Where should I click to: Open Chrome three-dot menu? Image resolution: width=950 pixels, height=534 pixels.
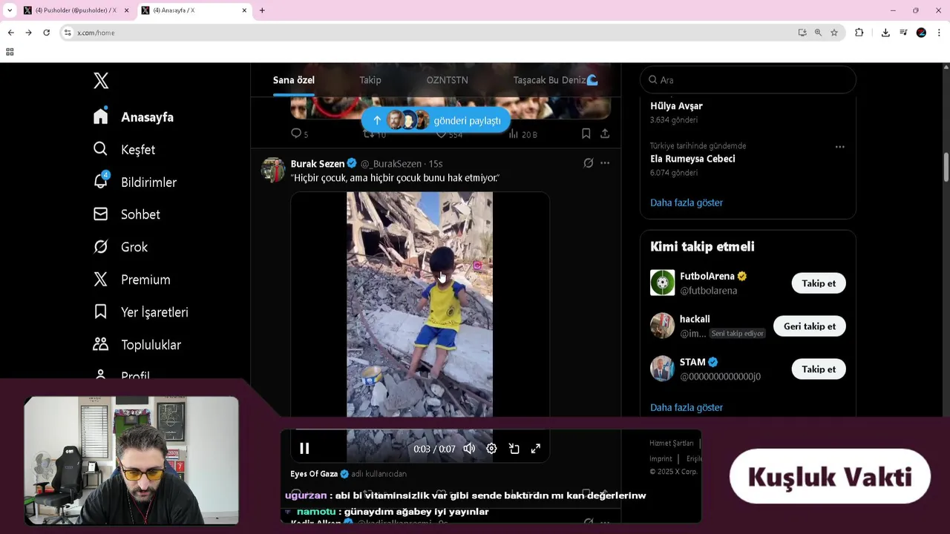click(939, 33)
